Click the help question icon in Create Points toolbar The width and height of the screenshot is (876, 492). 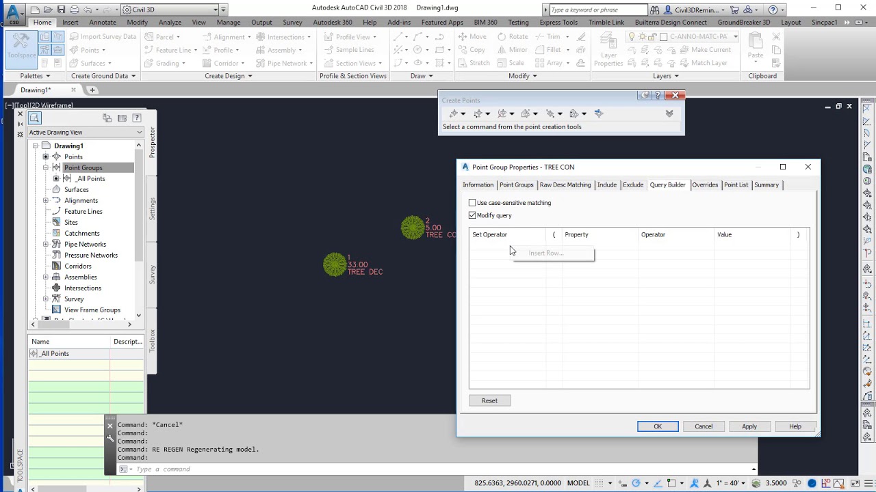click(658, 96)
